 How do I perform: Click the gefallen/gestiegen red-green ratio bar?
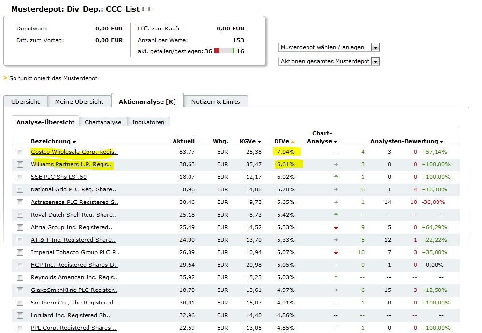(x=224, y=51)
